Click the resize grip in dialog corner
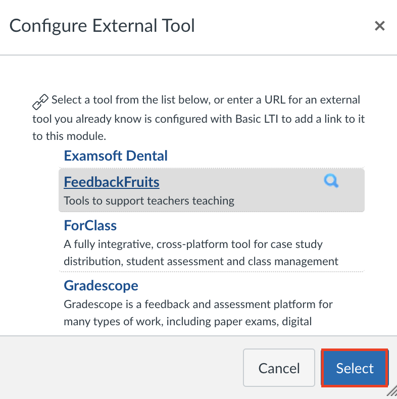This screenshot has width=397, height=399. [x=391, y=392]
